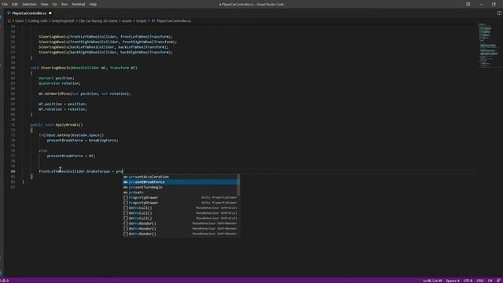
Task: Click the split editor icon
Action: [x=499, y=13]
